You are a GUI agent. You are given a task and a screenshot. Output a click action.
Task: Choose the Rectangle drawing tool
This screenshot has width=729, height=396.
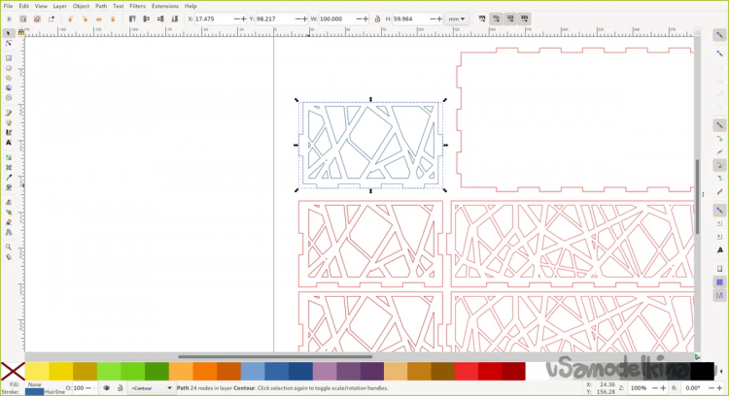[9, 58]
